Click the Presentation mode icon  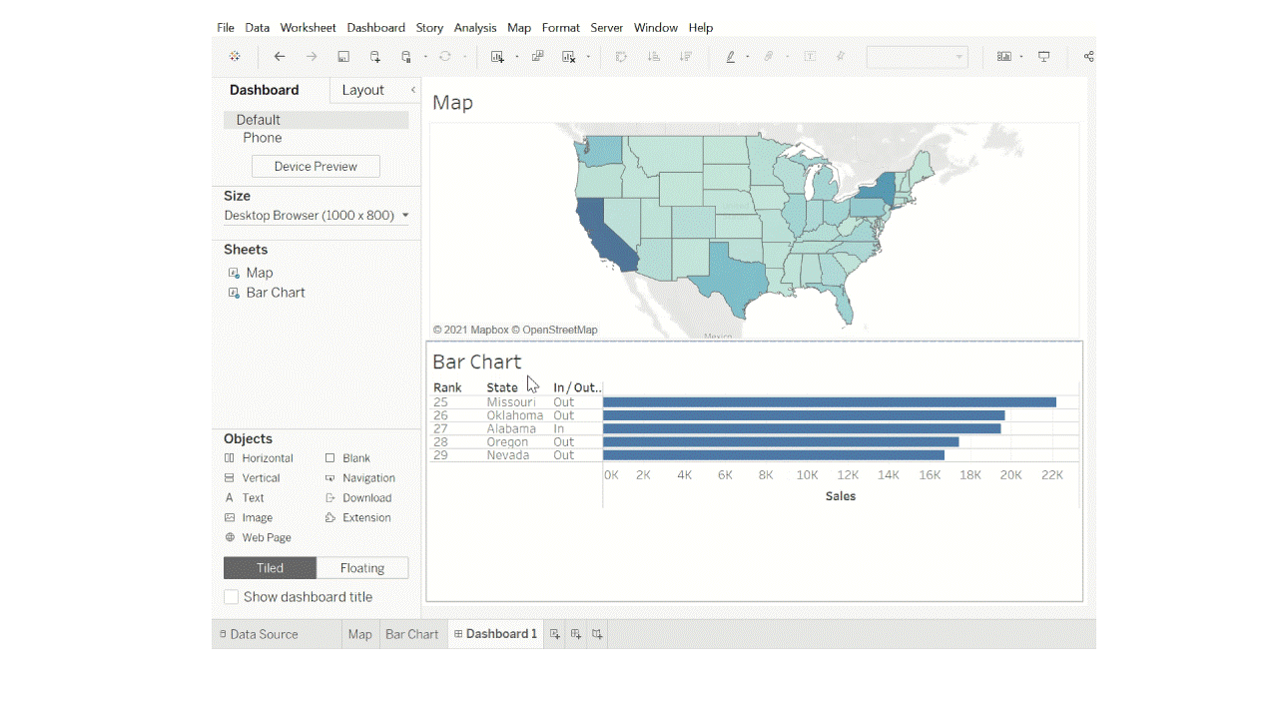(x=1044, y=57)
